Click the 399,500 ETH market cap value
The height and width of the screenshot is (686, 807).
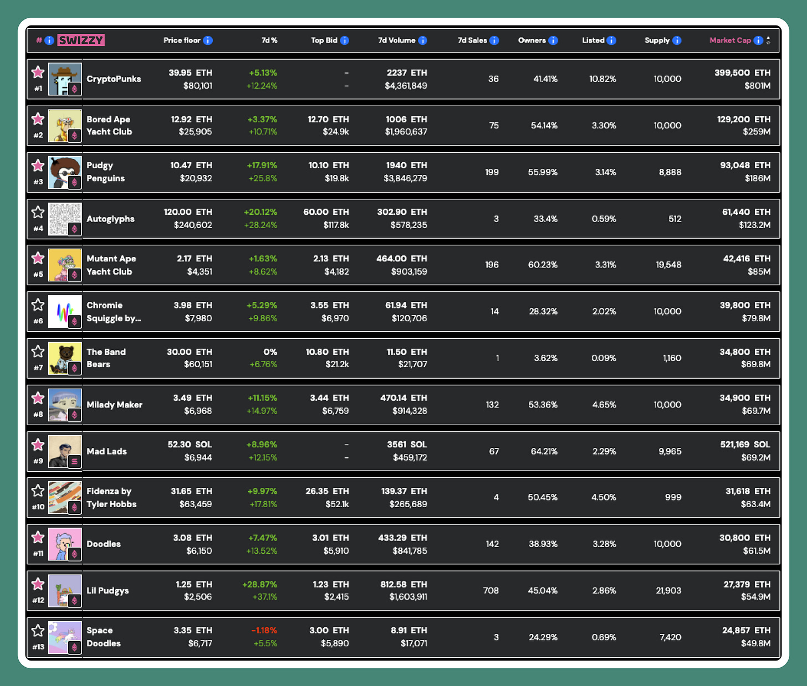click(743, 73)
